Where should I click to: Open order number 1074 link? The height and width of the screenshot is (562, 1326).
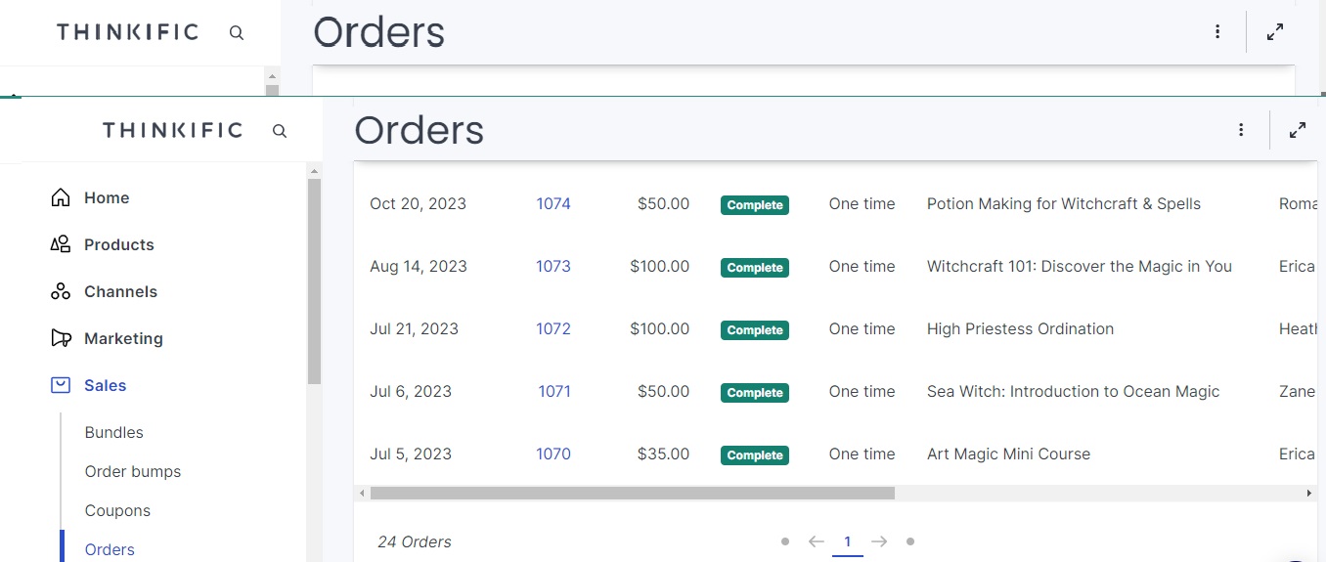553,203
